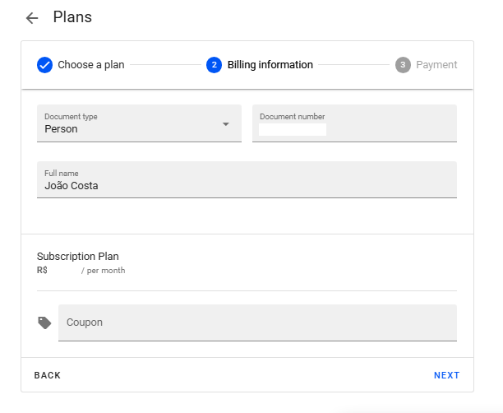Click the grey step 3 circle icon
The height and width of the screenshot is (413, 503).
tap(403, 65)
